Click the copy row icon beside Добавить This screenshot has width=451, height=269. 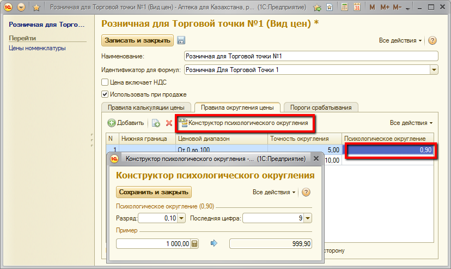pyautogui.click(x=156, y=123)
